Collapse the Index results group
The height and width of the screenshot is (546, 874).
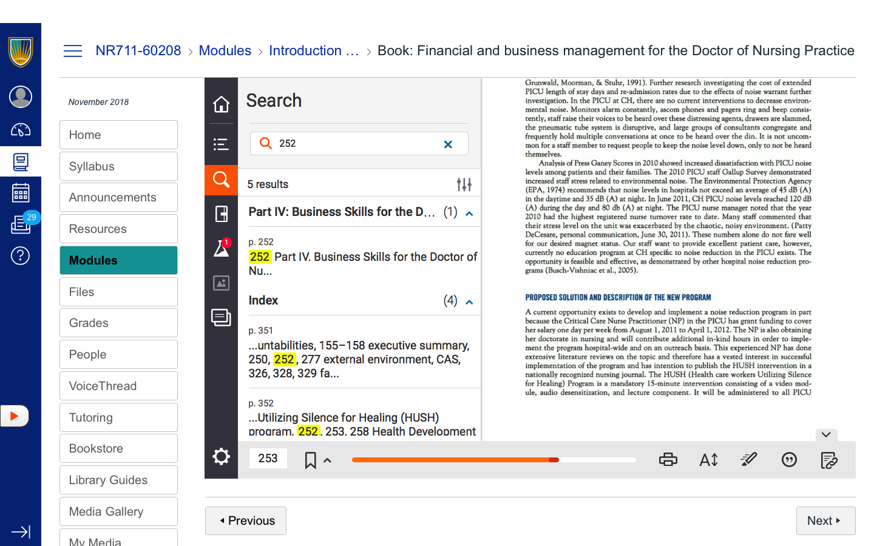point(469,302)
